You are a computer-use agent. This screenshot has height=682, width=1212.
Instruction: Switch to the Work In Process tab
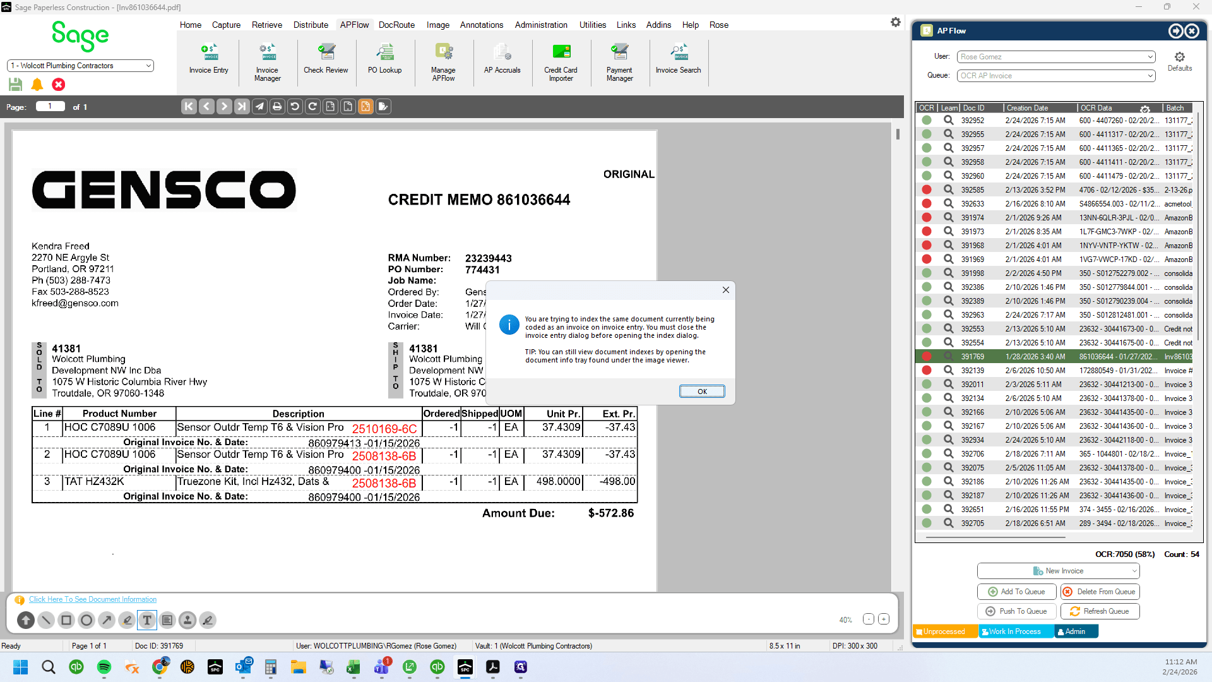click(1016, 631)
